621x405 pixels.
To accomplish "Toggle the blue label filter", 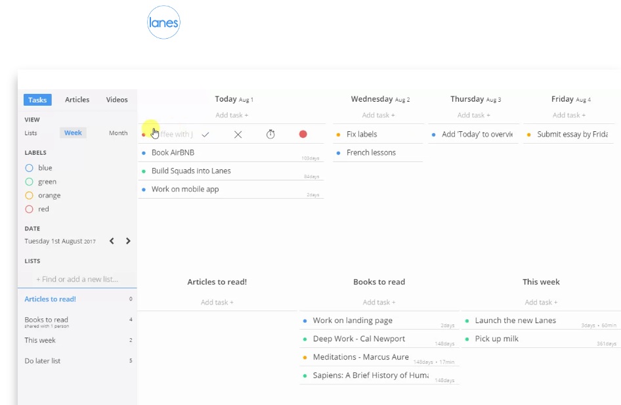I will click(x=29, y=168).
